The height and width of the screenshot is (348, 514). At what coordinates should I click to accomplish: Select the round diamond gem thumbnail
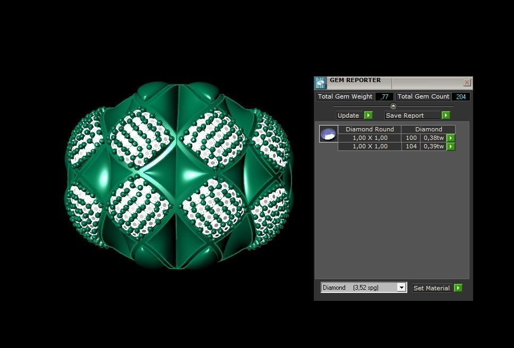pos(329,134)
